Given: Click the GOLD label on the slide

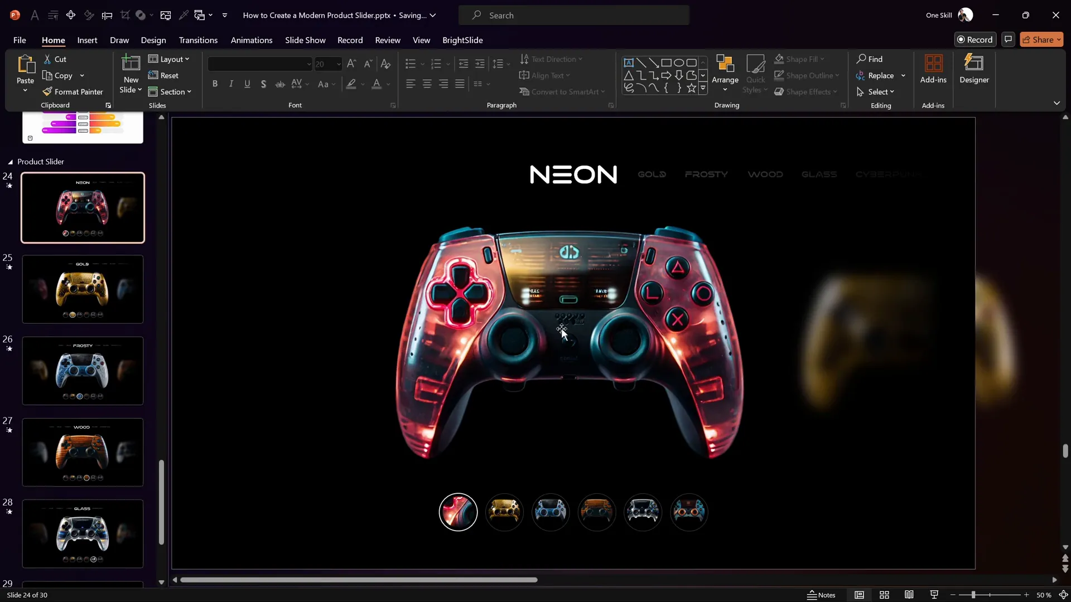Looking at the screenshot, I should tap(652, 174).
